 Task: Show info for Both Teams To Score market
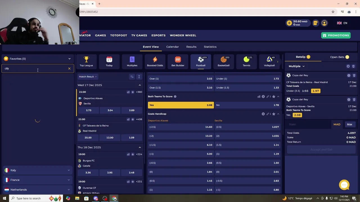point(175,97)
